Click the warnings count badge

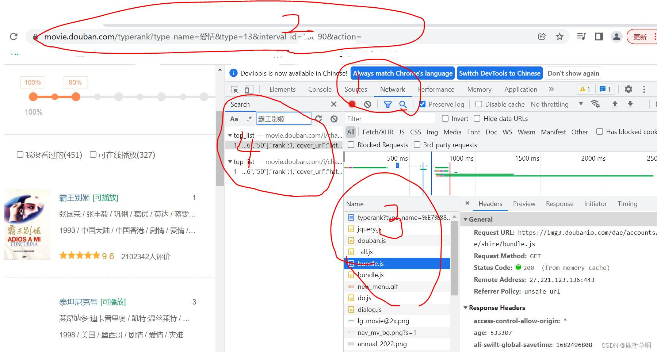[x=585, y=89]
